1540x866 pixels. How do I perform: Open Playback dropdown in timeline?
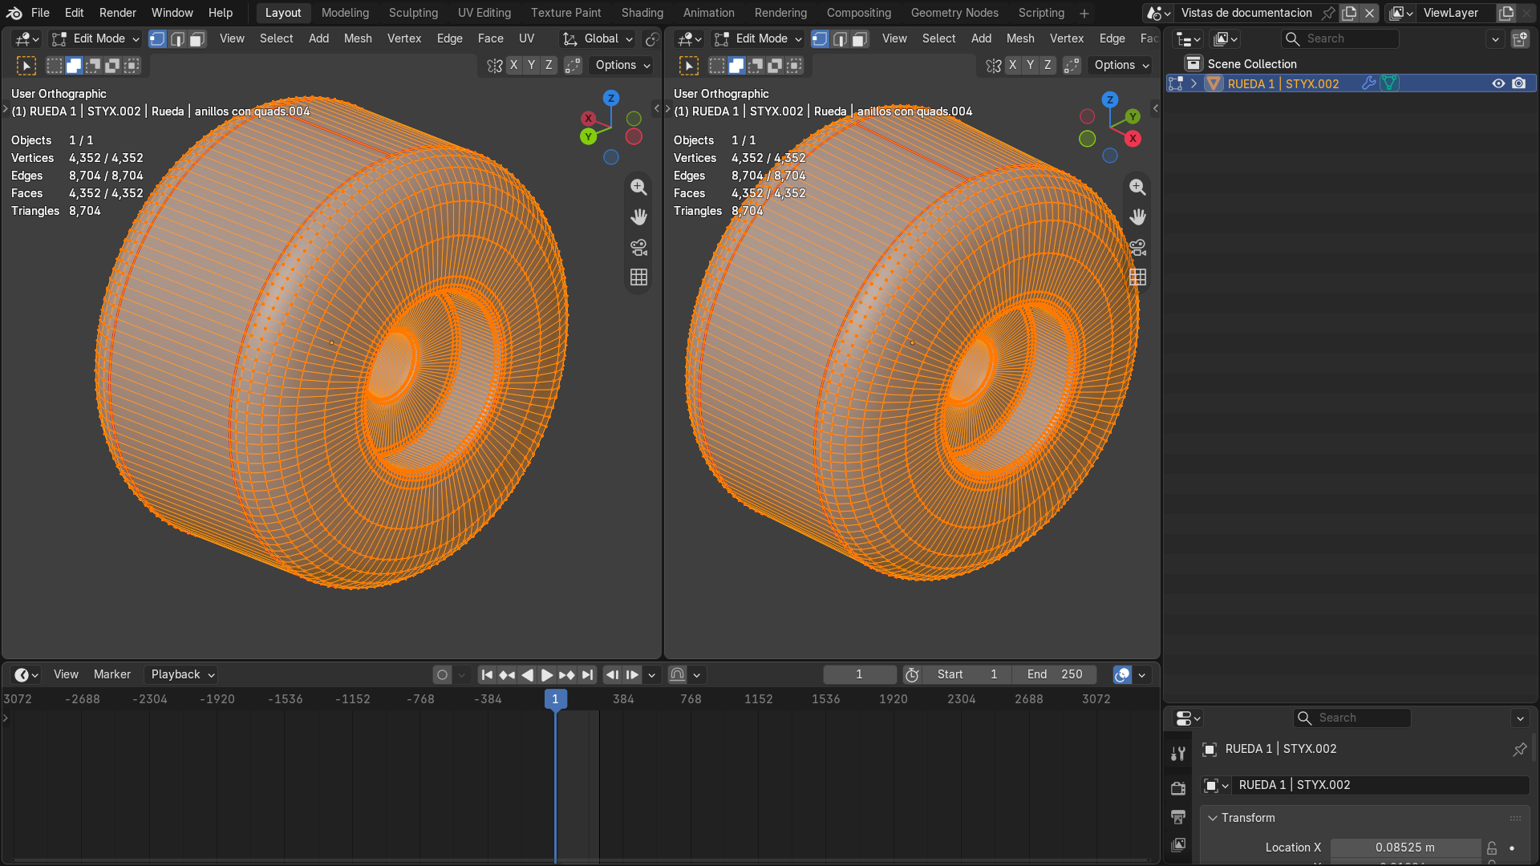click(182, 675)
